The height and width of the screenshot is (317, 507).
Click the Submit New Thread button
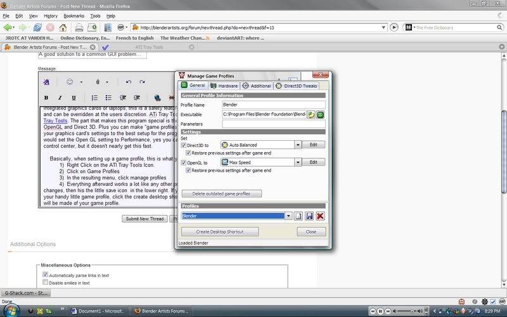pos(144,219)
